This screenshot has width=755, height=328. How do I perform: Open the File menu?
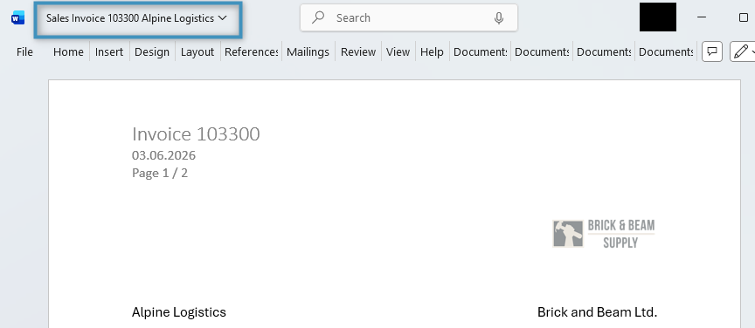[24, 52]
